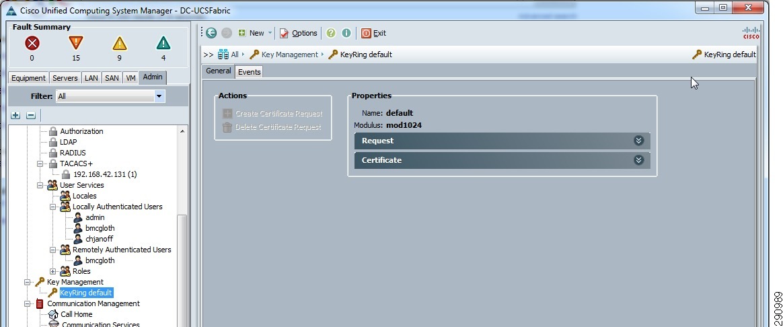Image resolution: width=783 pixels, height=327 pixels.
Task: Click the tree scrollbar up arrow
Action: coord(182,131)
